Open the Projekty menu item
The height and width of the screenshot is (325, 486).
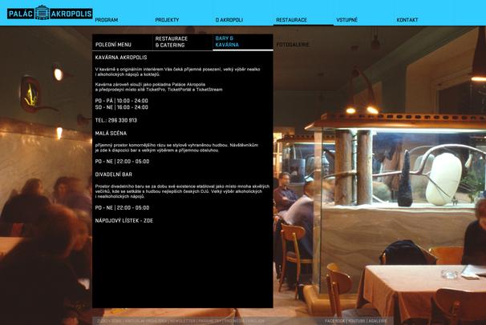pos(167,19)
